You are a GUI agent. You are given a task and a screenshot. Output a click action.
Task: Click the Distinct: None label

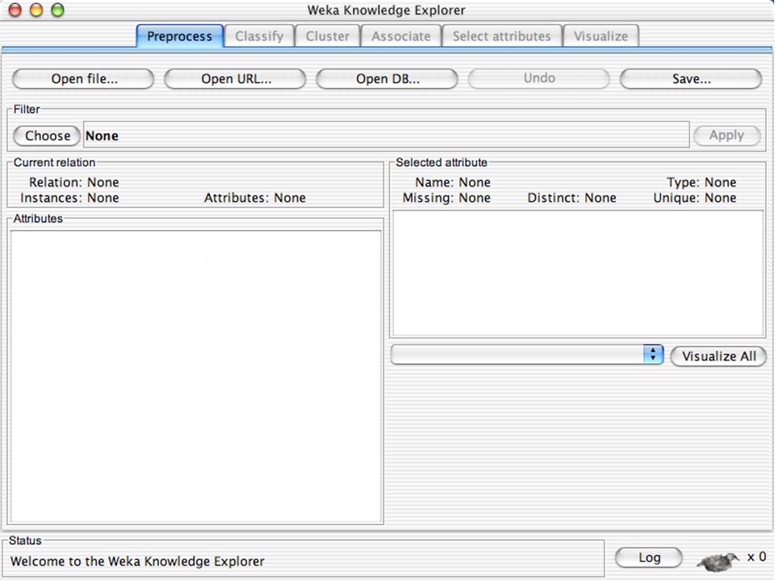pyautogui.click(x=572, y=199)
